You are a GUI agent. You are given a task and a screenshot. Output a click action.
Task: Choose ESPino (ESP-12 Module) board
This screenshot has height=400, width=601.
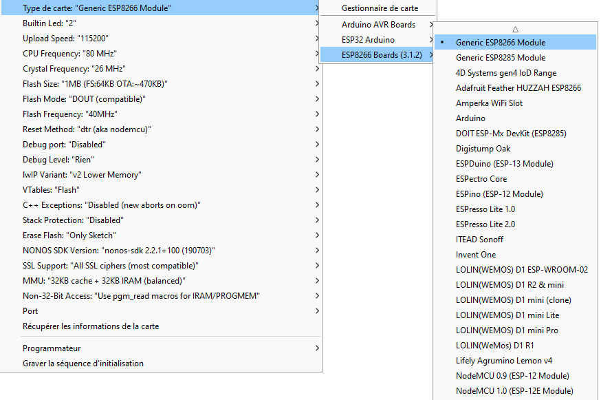pyautogui.click(x=515, y=194)
